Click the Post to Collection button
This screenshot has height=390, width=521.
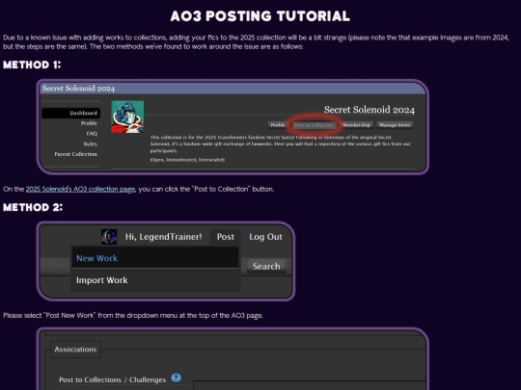click(x=314, y=125)
